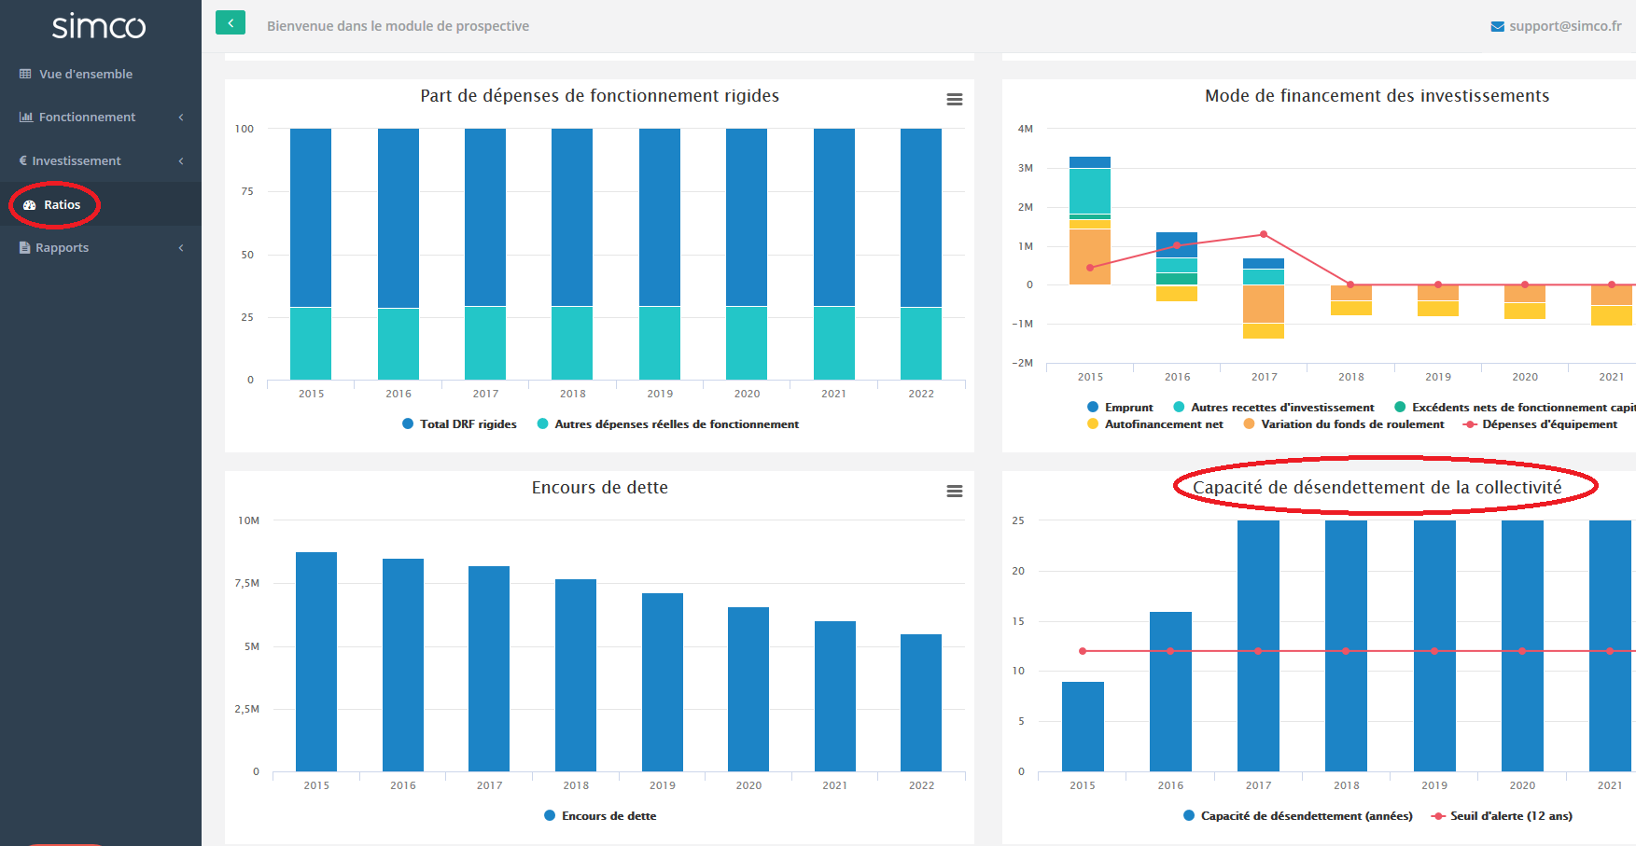Expand the Rapports sidebar chevron
This screenshot has width=1636, height=846.
point(181,248)
